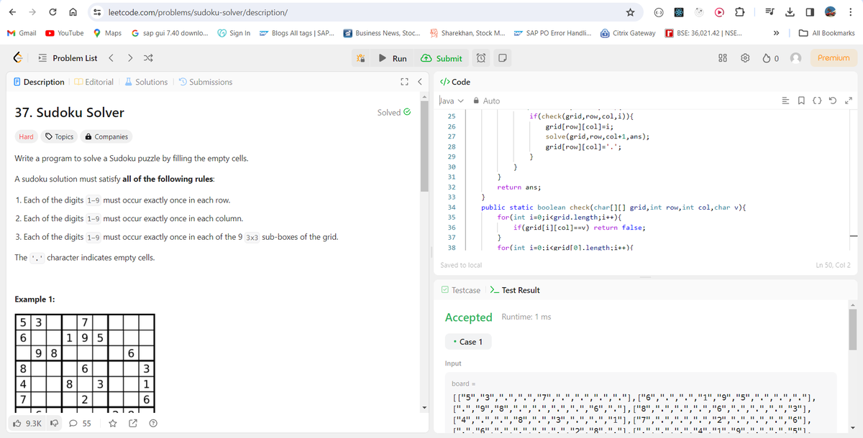Viewport: 863px width, 438px height.
Task: Collapse the description panel left chevron
Action: [420, 82]
